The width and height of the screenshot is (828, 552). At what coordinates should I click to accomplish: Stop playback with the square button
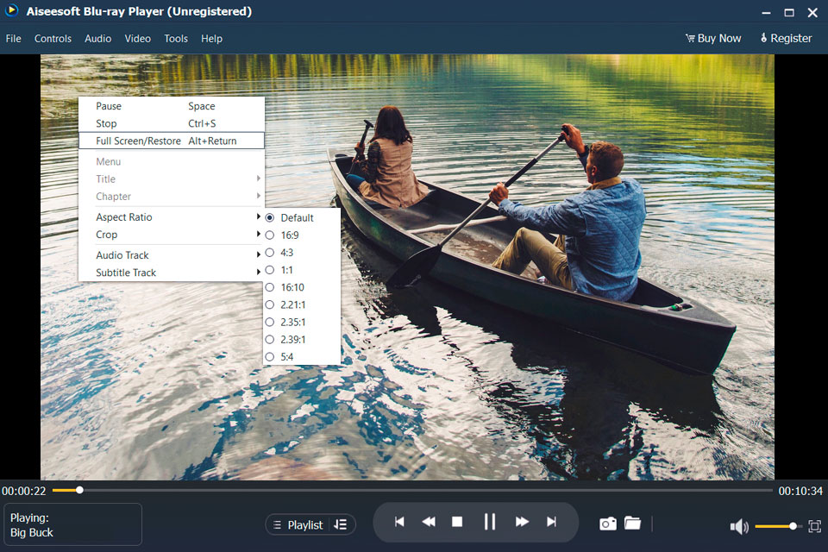tap(458, 522)
